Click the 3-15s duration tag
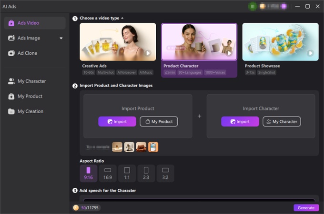The width and height of the screenshot is (324, 214). coord(250,72)
